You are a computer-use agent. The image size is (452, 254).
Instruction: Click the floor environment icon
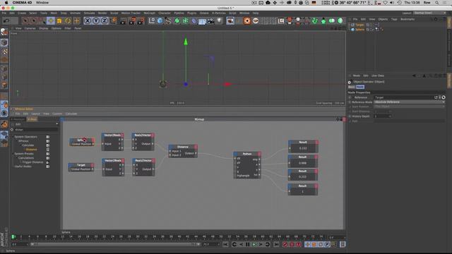[203, 21]
